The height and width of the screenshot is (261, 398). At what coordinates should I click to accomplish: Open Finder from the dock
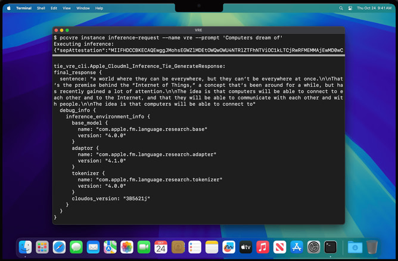[26, 247]
